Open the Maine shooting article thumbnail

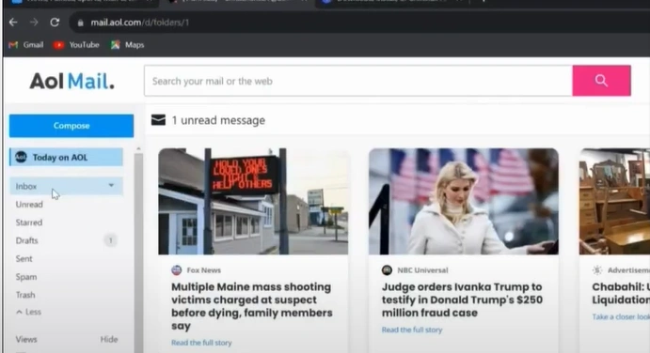[x=253, y=202]
